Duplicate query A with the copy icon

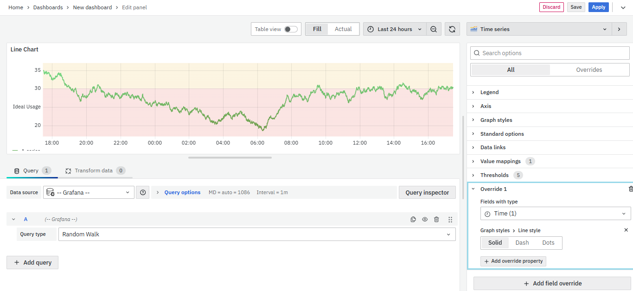413,220
